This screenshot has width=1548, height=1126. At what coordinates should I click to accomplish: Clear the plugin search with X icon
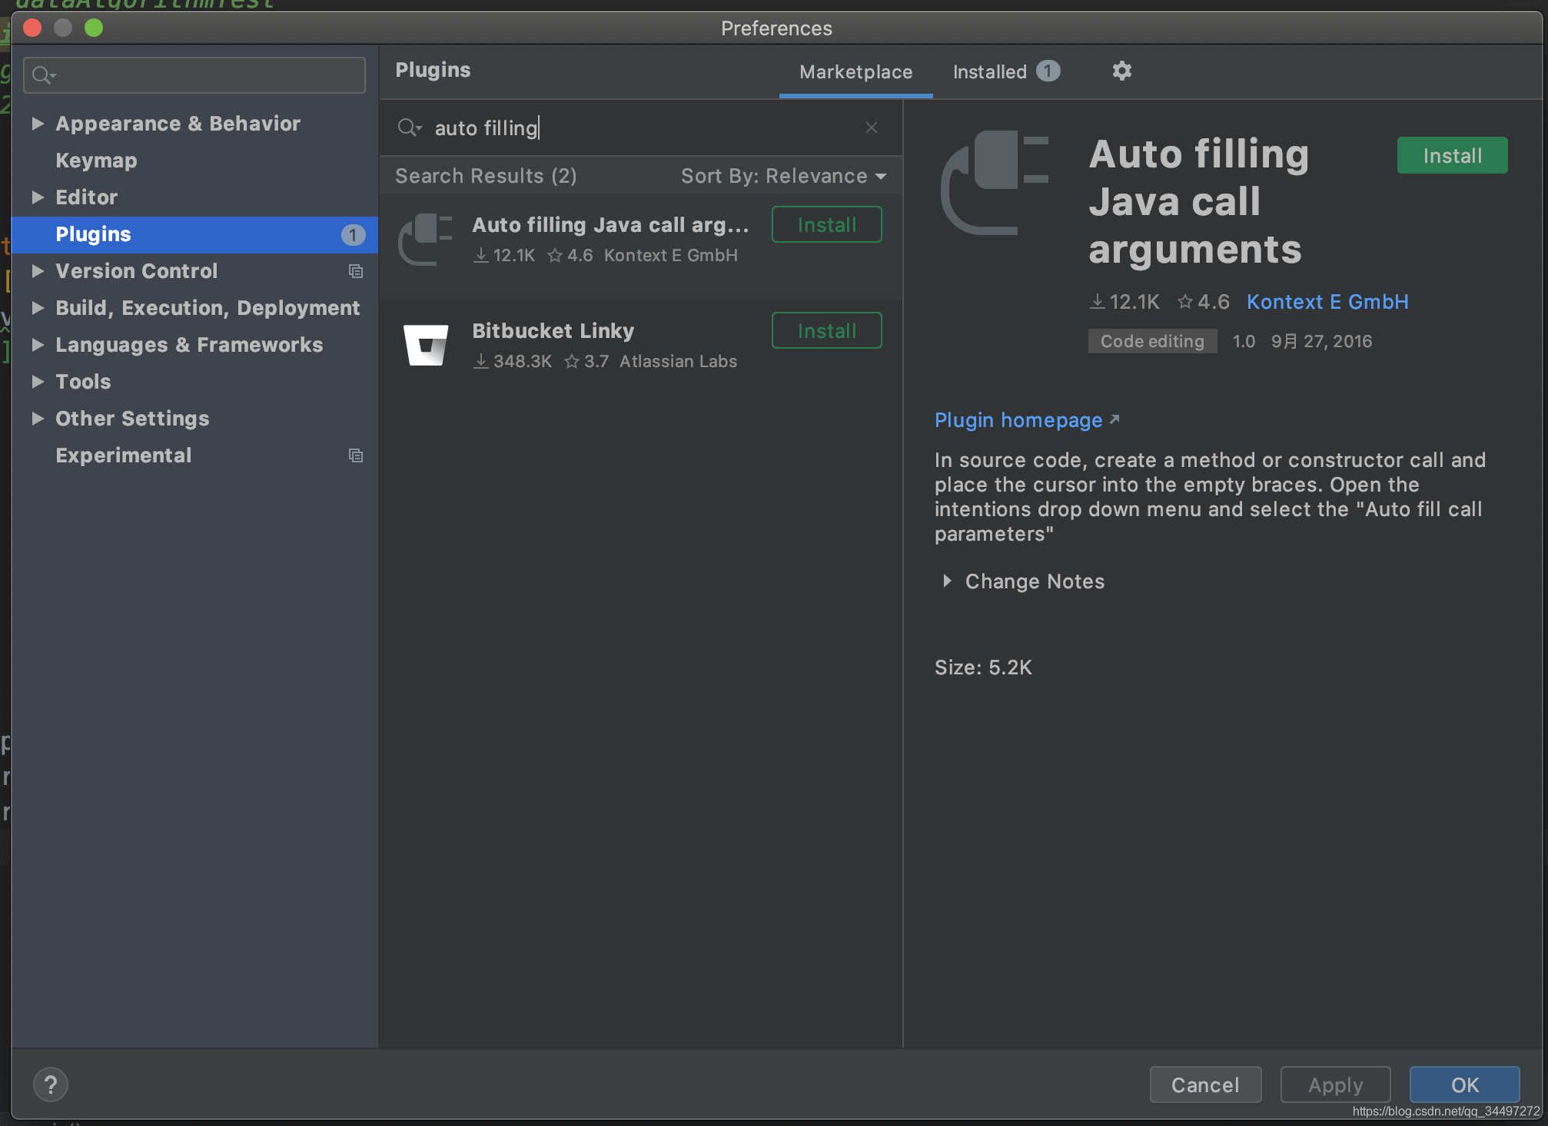tap(871, 128)
